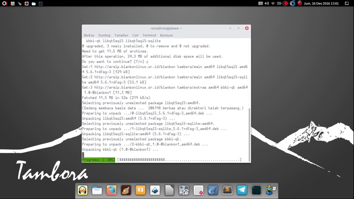The width and height of the screenshot is (354, 199).
Task: Click the red diamond tray icon
Action: pyautogui.click(x=286, y=4)
